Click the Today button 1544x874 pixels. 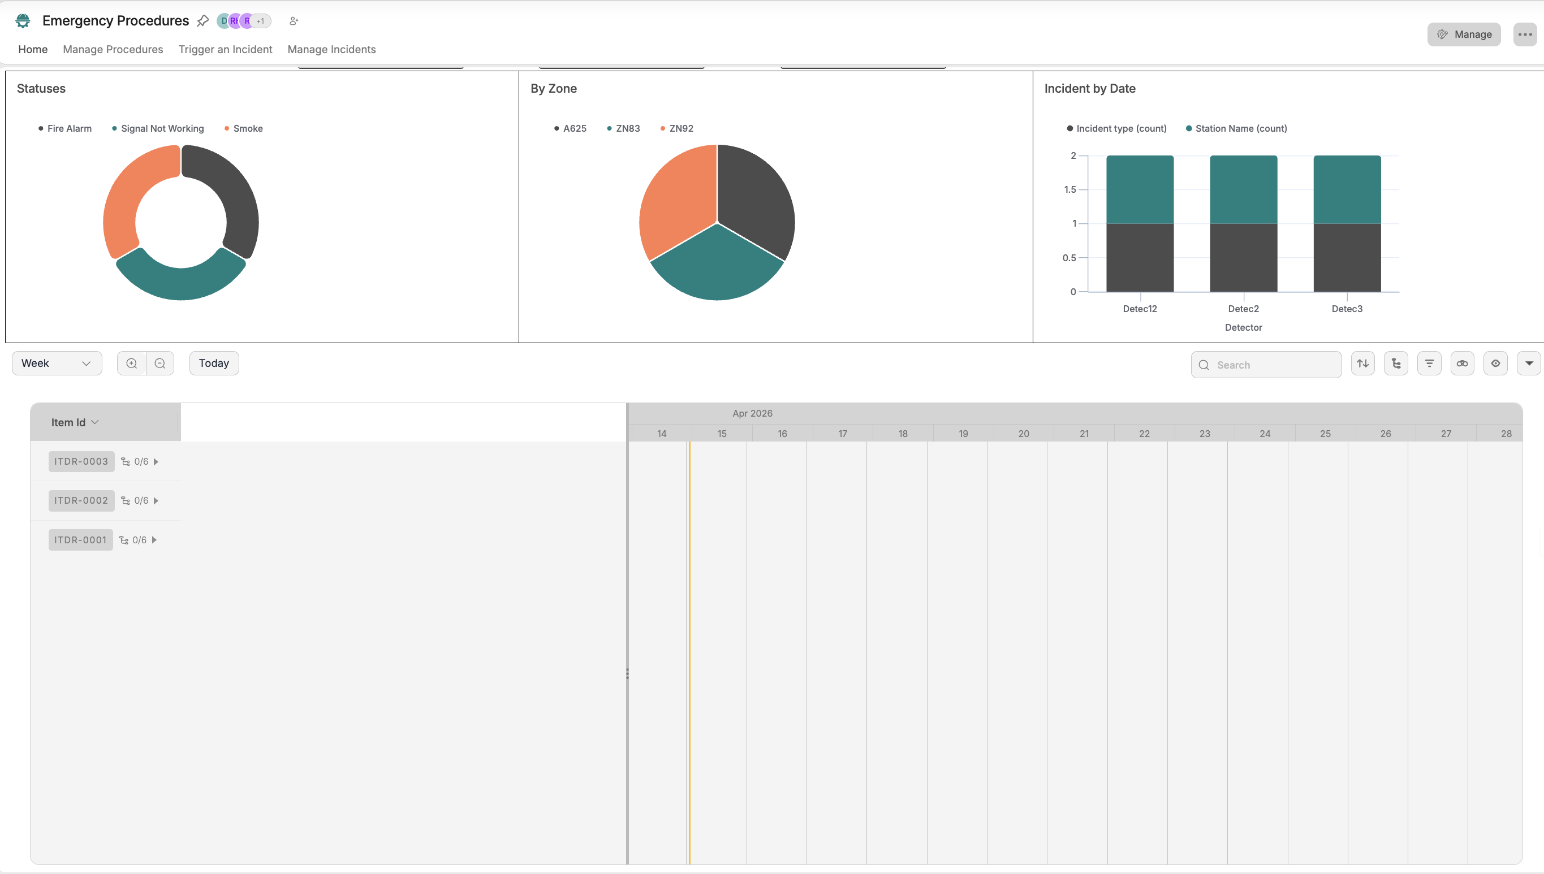point(214,363)
